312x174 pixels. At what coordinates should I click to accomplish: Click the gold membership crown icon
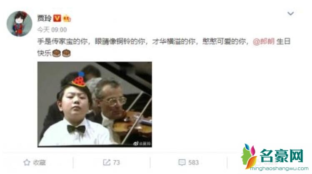point(67,18)
